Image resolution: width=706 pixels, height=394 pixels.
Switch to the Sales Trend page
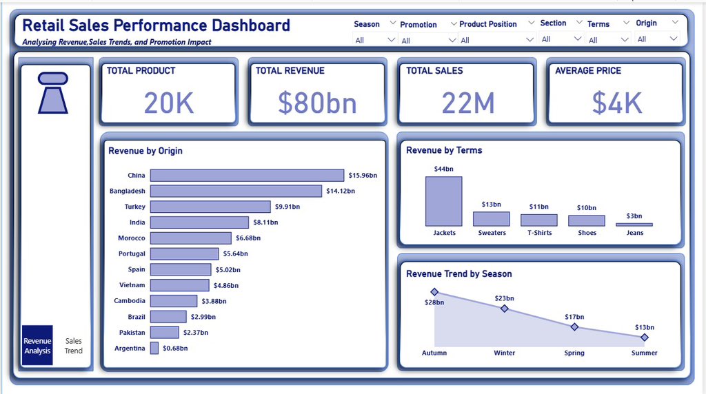point(73,345)
